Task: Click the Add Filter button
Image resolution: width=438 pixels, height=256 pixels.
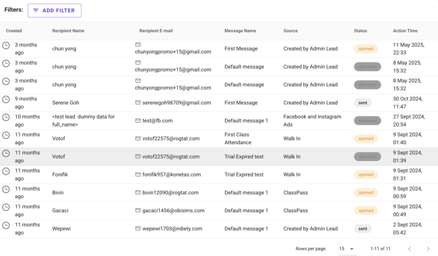Action: [x=55, y=10]
